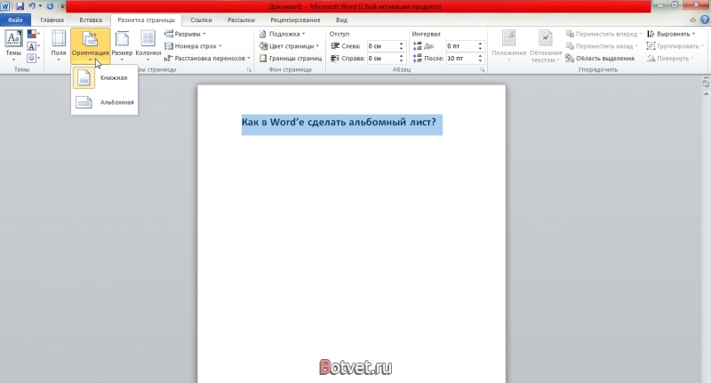Open the Цвет страницы dropdown
The width and height of the screenshot is (711, 383).
(x=289, y=46)
